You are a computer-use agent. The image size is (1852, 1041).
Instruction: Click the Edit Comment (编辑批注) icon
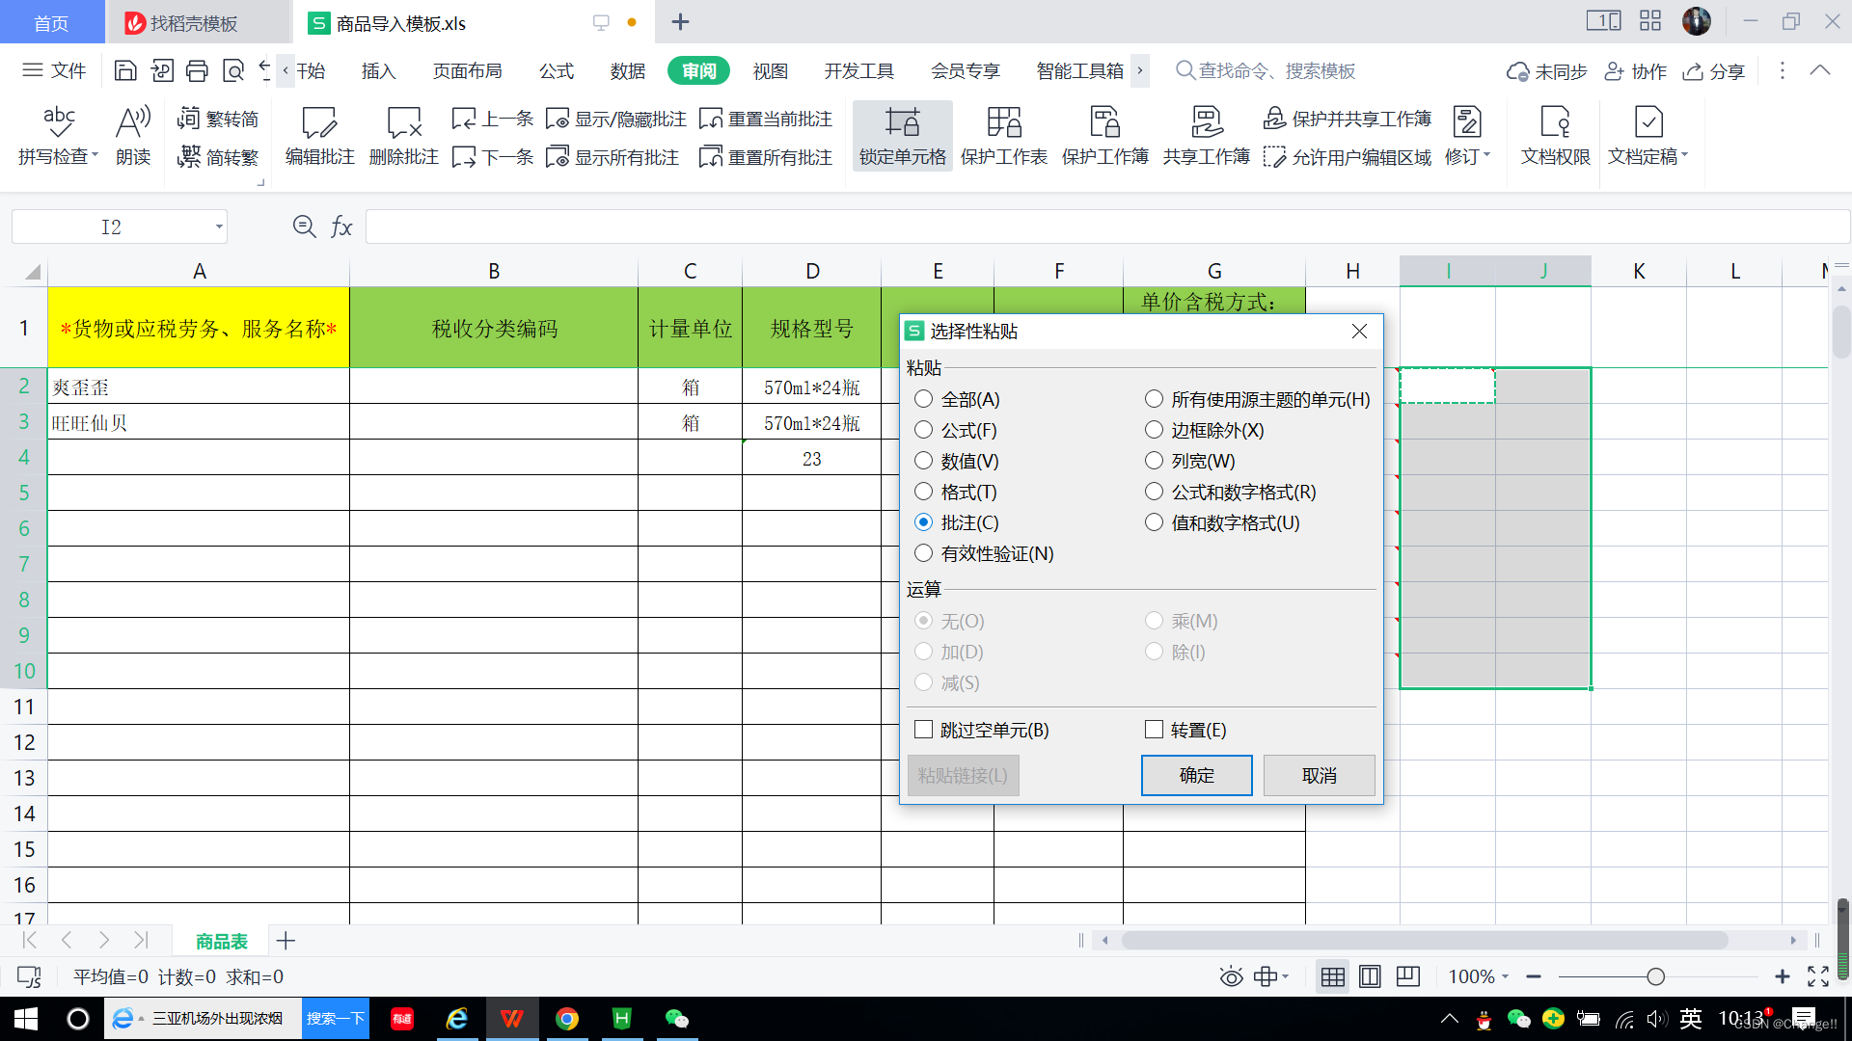click(x=319, y=122)
